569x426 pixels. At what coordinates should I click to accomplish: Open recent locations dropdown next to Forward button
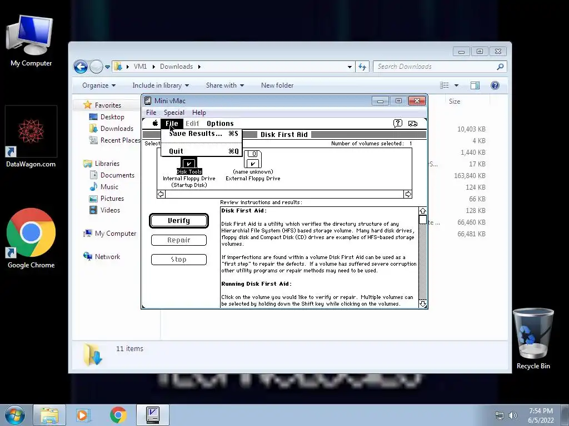coord(107,67)
